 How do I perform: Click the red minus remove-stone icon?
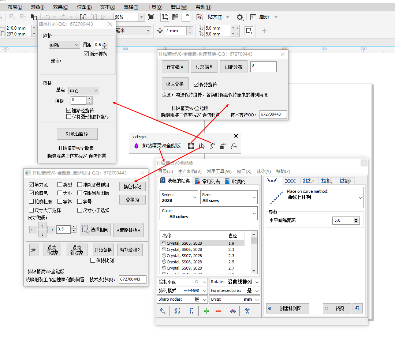click(218, 311)
